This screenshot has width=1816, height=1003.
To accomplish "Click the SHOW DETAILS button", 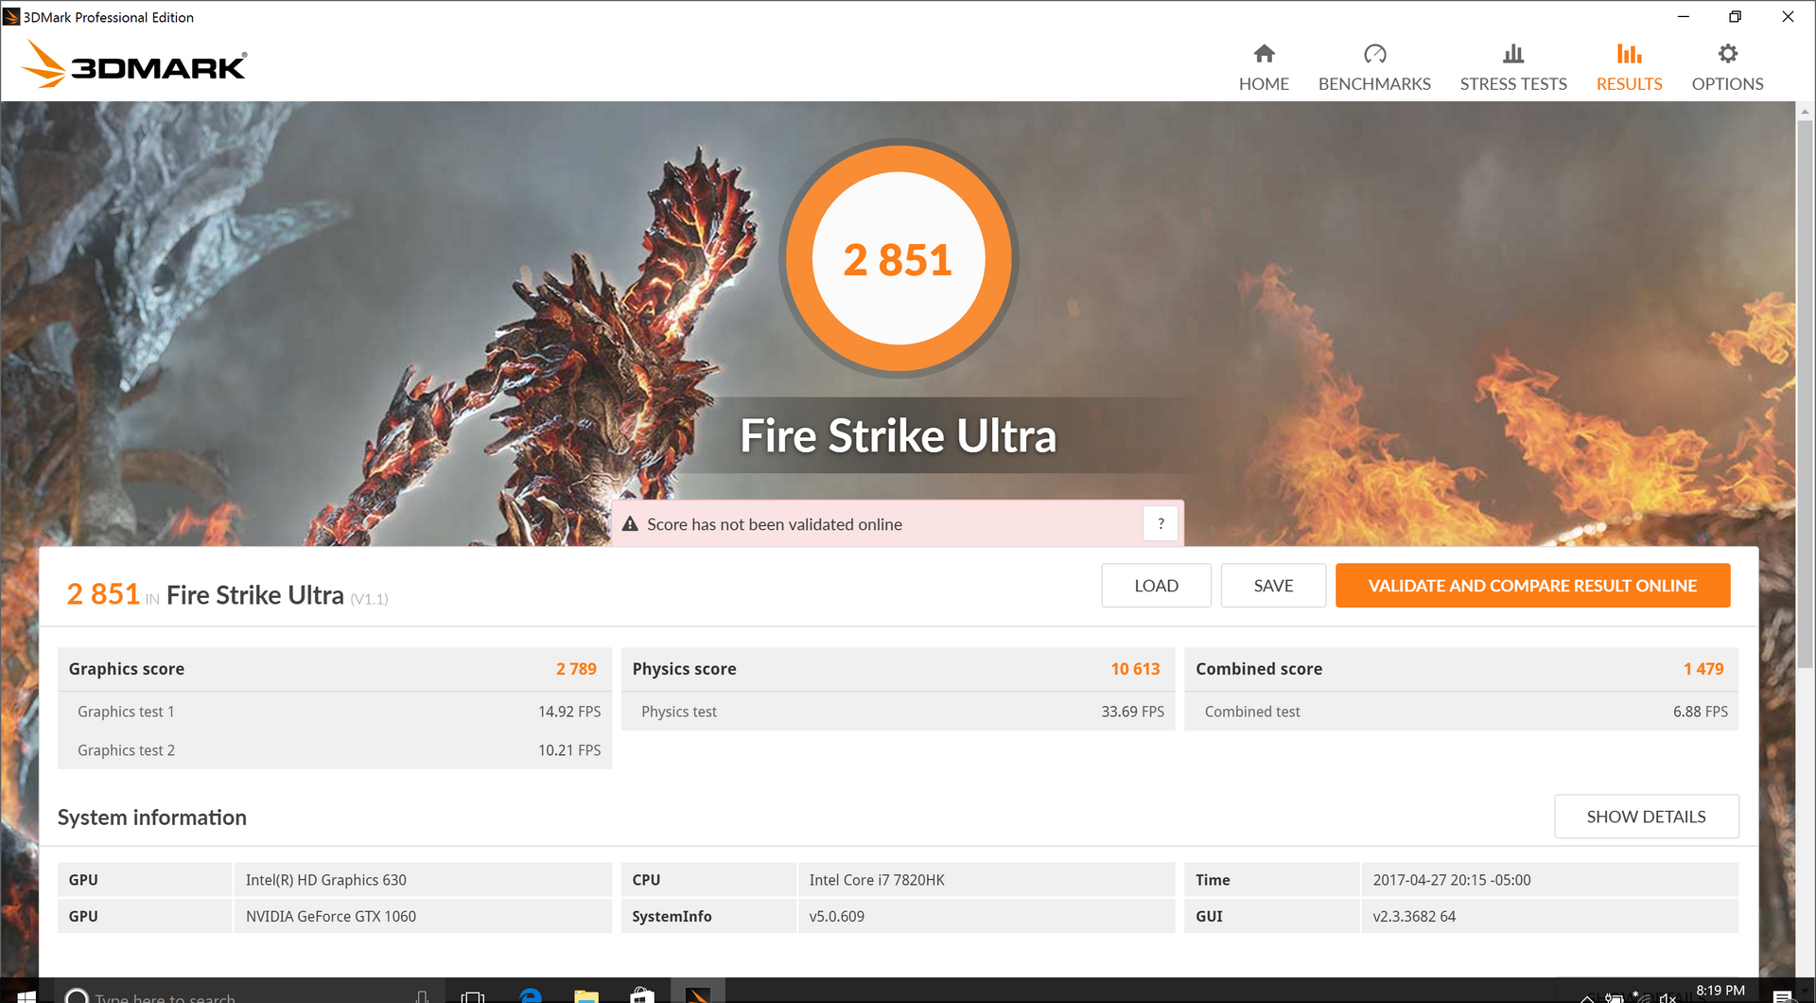I will click(1646, 817).
